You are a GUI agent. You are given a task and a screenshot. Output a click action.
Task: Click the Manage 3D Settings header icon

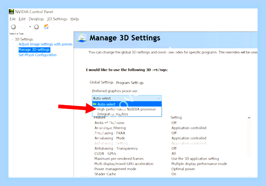[82, 38]
